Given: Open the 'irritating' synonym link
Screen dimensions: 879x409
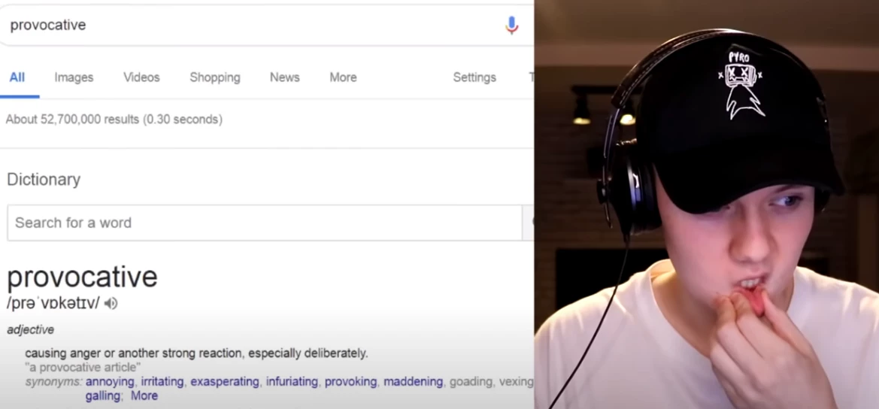Looking at the screenshot, I should click(x=162, y=382).
